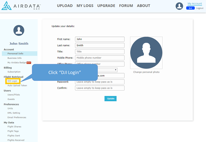Click the large personal photo placeholder
Image resolution: width=206 pixels, height=142 pixels.
[146, 53]
